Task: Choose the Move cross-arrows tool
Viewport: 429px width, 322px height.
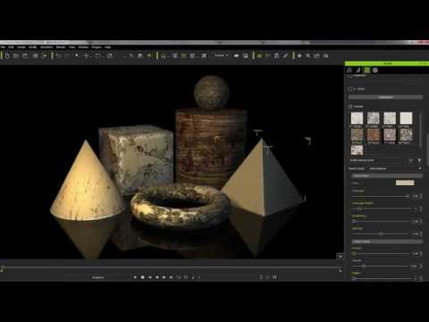Action: (87, 55)
